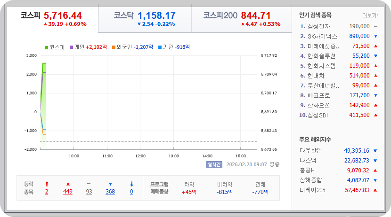Click the 주요 해외지수 heading
Image resolution: width=391 pixels, height=217 pixels.
point(315,139)
